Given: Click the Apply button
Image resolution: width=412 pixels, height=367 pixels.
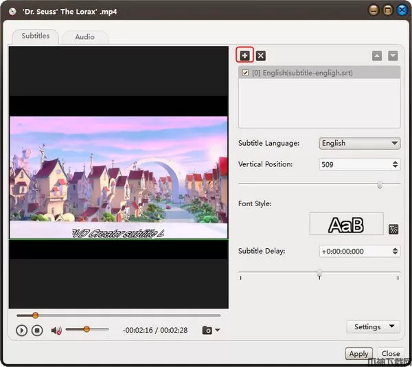Looking at the screenshot, I should (x=358, y=354).
